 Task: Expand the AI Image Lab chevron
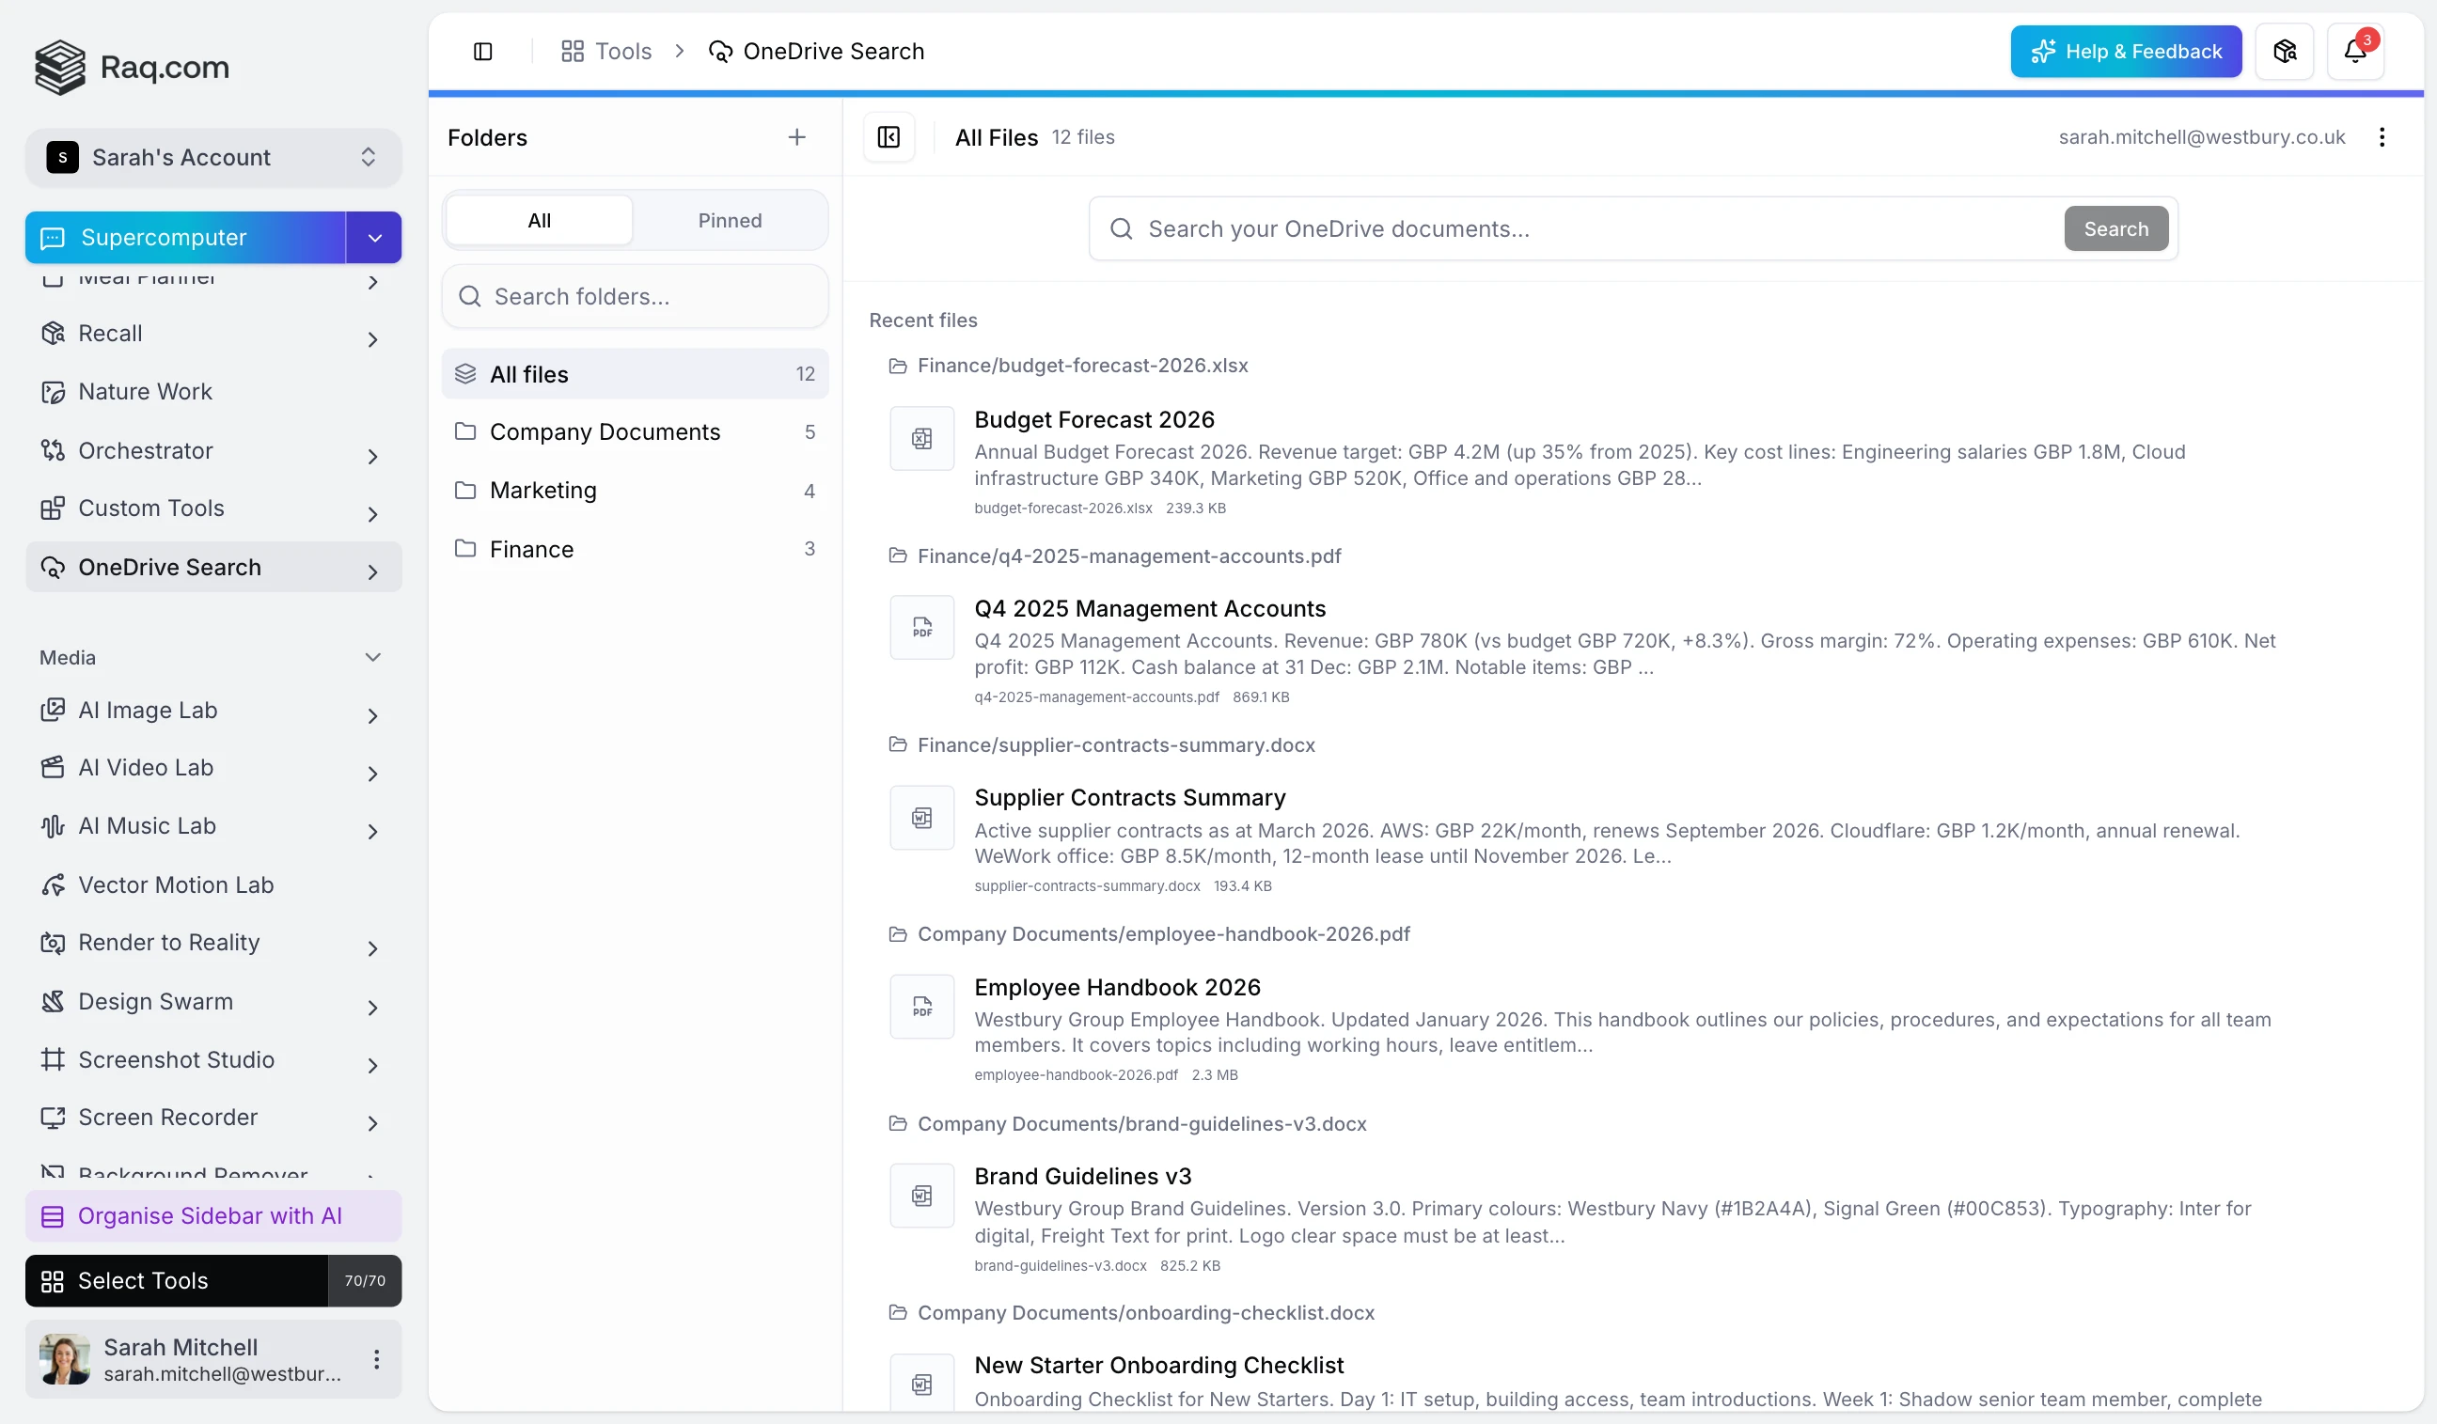tap(372, 716)
